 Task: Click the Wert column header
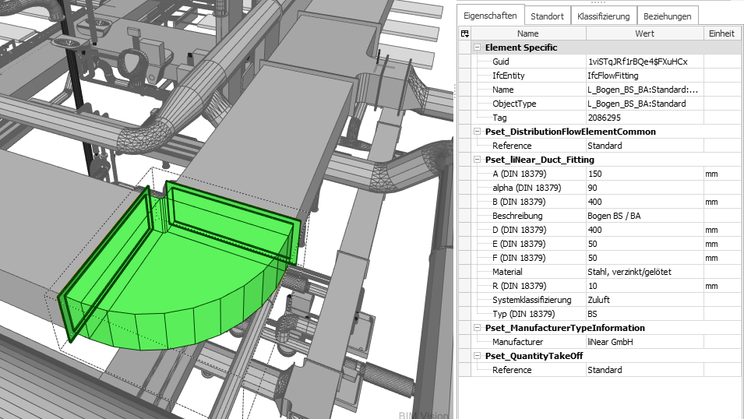tap(644, 33)
